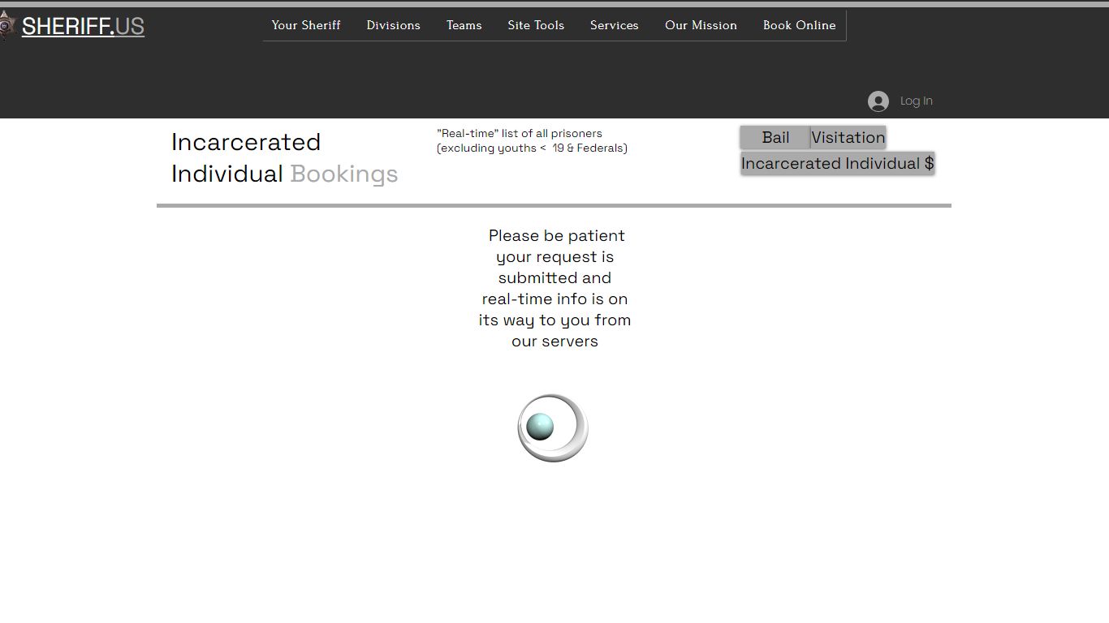Open the Your Sheriff menu
This screenshot has height=623, width=1109.
[306, 25]
